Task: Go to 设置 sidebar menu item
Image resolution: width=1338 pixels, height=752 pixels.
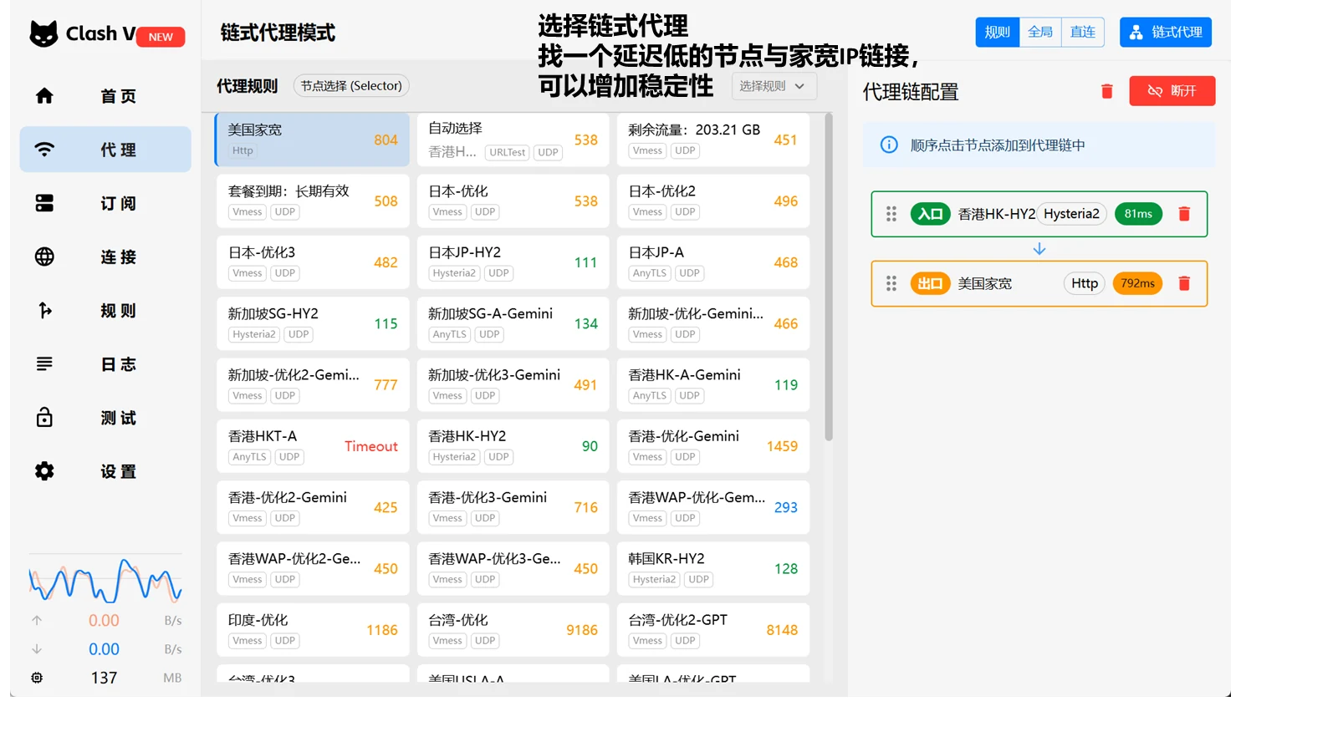Action: pyautogui.click(x=105, y=470)
